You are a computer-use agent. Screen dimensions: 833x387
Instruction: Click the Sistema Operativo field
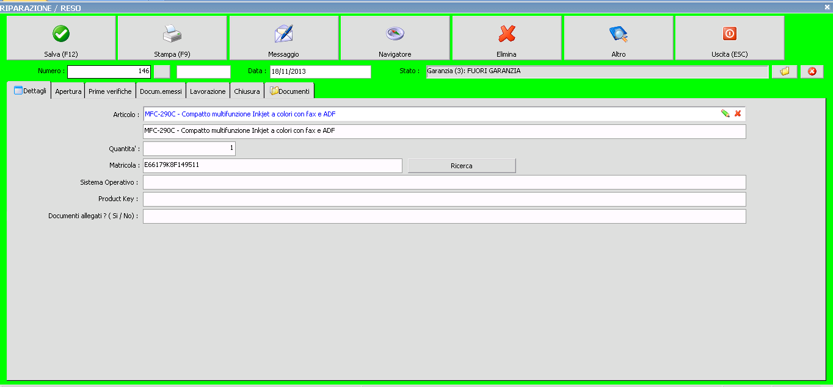[444, 182]
